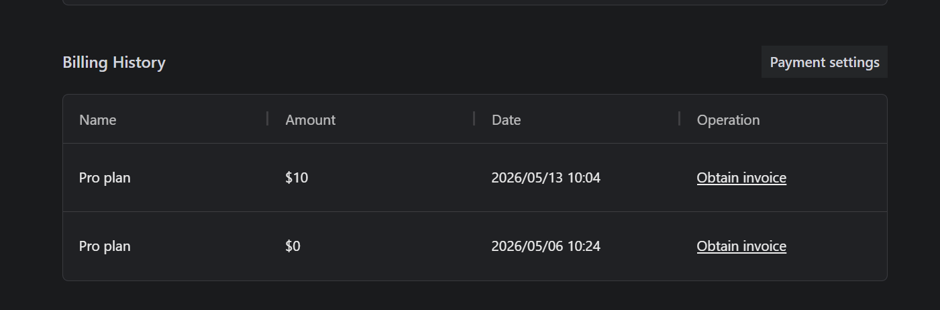Screen dimensions: 940x310
Task: Obtain invoice for the $10 payment
Action: pyautogui.click(x=741, y=178)
